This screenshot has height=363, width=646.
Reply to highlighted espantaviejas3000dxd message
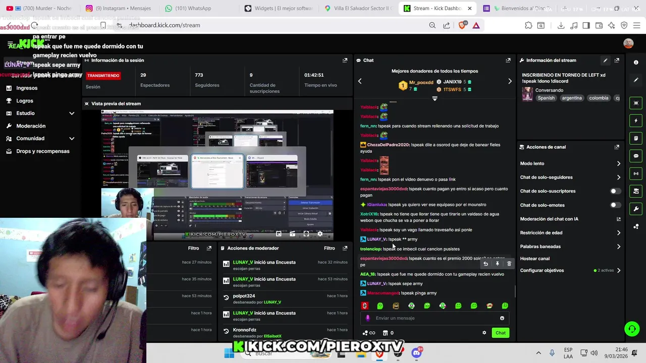(x=486, y=264)
